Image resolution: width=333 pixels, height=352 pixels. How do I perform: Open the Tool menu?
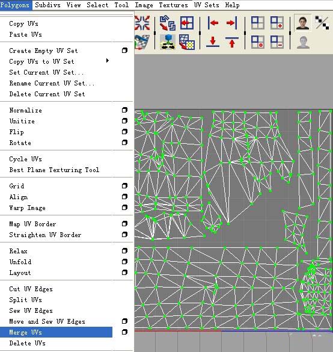(x=121, y=5)
